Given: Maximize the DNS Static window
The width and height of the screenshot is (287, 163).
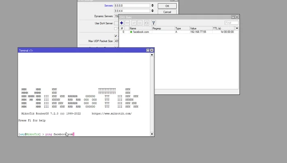Looking at the screenshot, I should (x=233, y=17).
